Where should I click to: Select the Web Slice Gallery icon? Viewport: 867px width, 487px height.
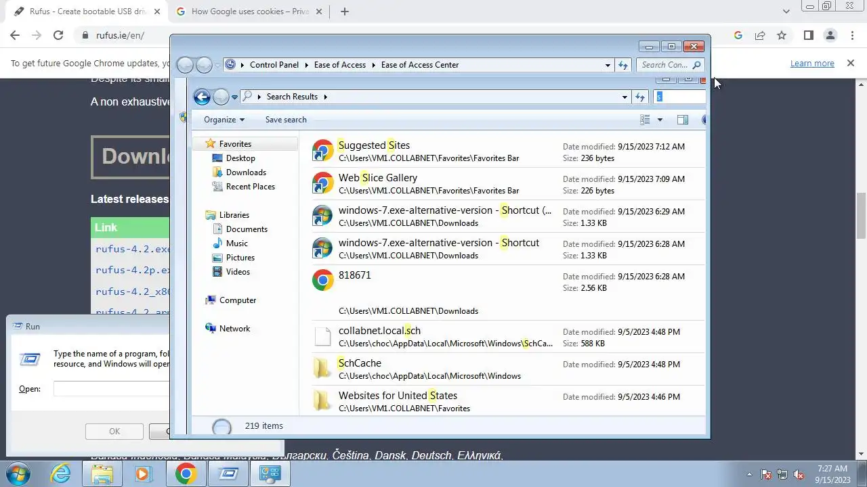click(323, 183)
